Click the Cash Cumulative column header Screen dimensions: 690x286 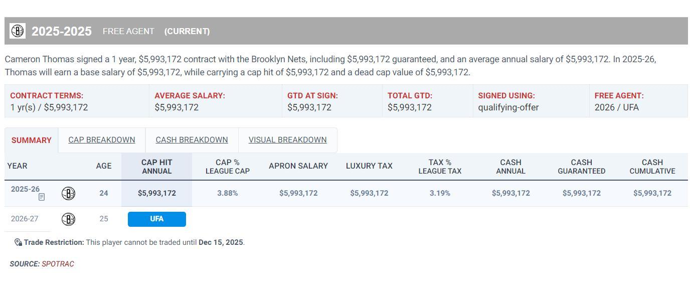coord(652,167)
